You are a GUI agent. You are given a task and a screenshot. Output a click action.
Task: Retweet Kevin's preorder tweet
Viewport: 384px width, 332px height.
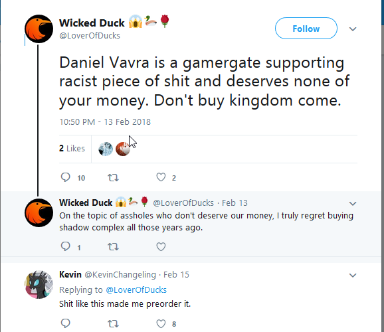point(113,324)
